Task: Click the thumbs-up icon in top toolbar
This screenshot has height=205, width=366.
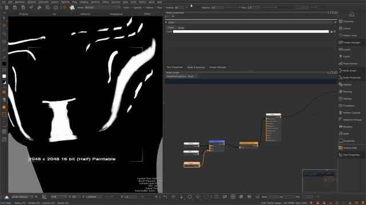Action: tap(39, 7)
